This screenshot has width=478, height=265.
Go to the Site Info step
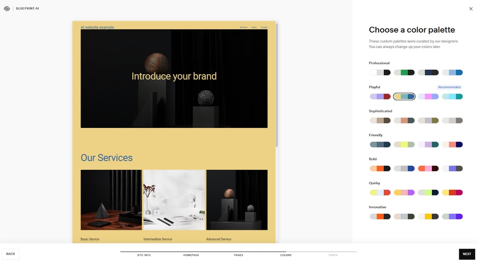tap(144, 255)
